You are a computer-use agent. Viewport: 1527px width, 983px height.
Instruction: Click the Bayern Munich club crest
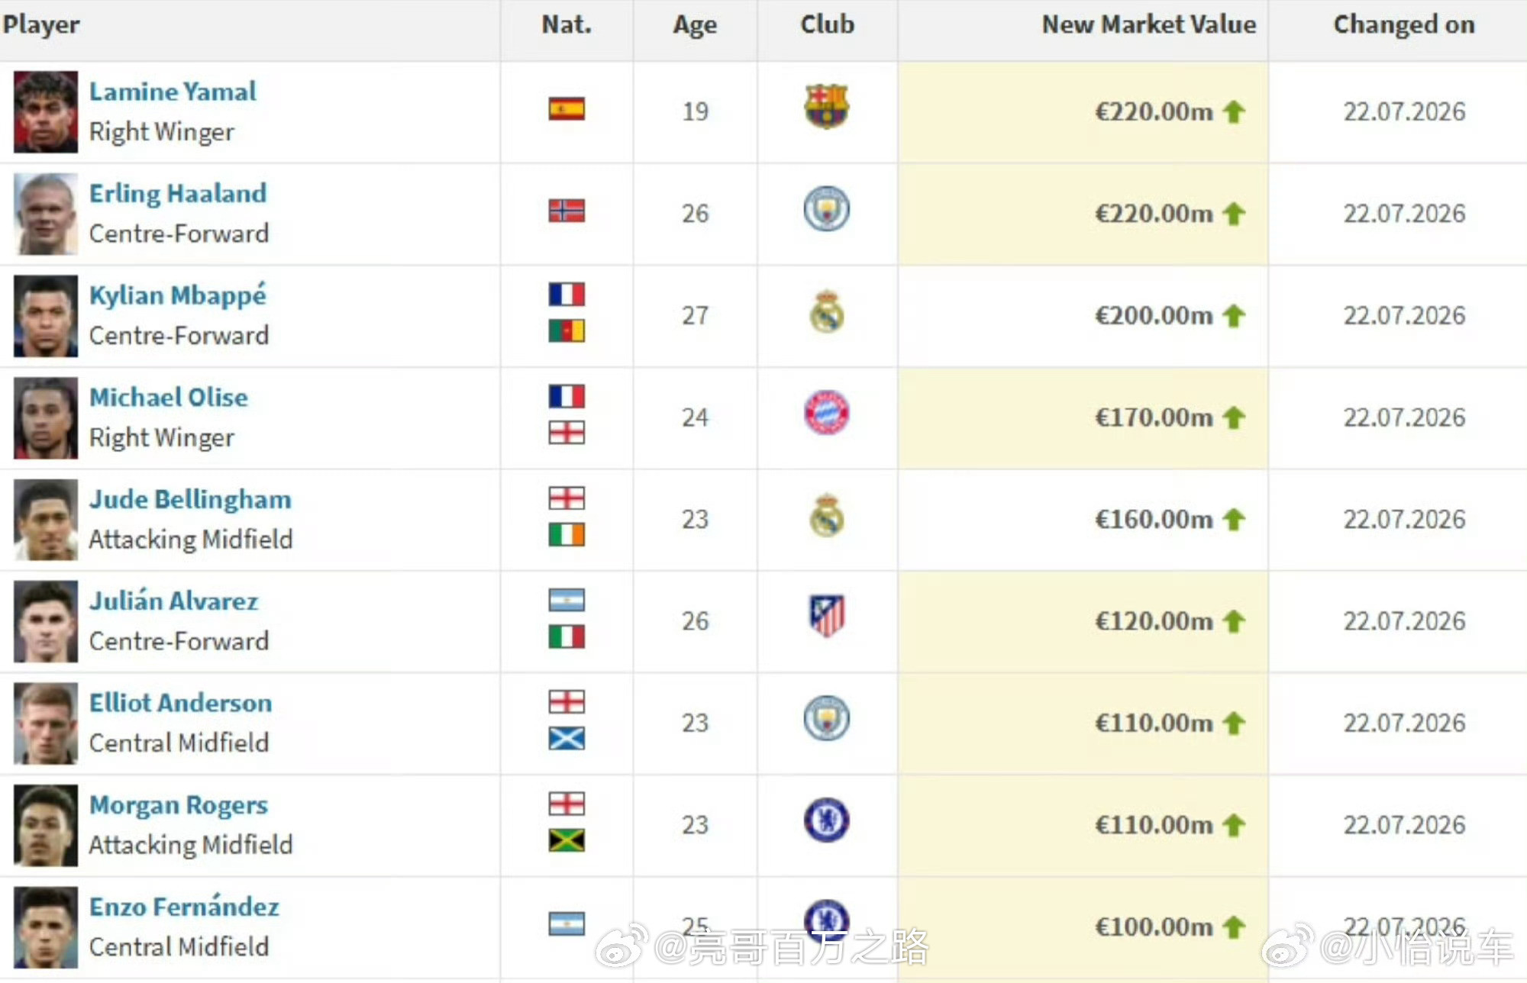(x=827, y=413)
